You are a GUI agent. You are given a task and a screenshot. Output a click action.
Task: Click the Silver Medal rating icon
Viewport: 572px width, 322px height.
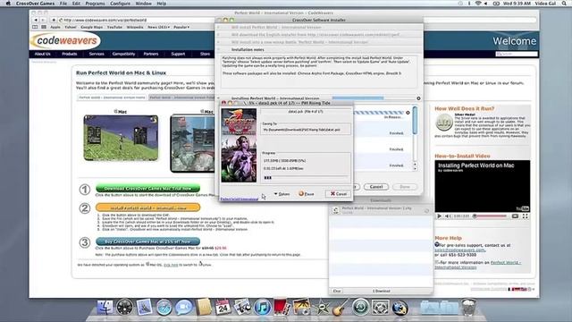click(x=444, y=123)
